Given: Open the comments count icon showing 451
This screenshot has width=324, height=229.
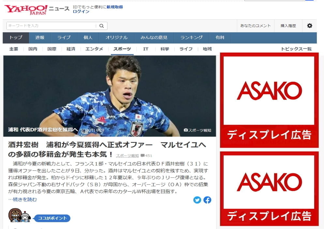Looking at the screenshot, I should pyautogui.click(x=142, y=155).
